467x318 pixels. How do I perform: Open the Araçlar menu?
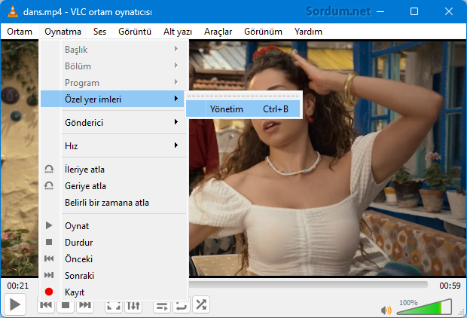tap(218, 32)
